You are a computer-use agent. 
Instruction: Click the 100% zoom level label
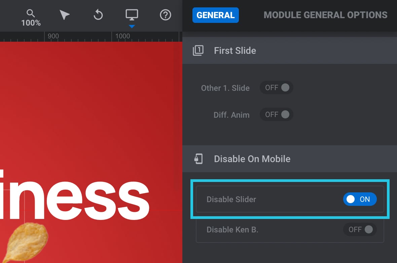[31, 23]
